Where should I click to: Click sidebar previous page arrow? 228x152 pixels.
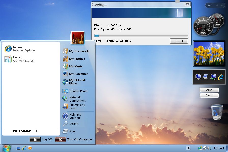pos(217,5)
